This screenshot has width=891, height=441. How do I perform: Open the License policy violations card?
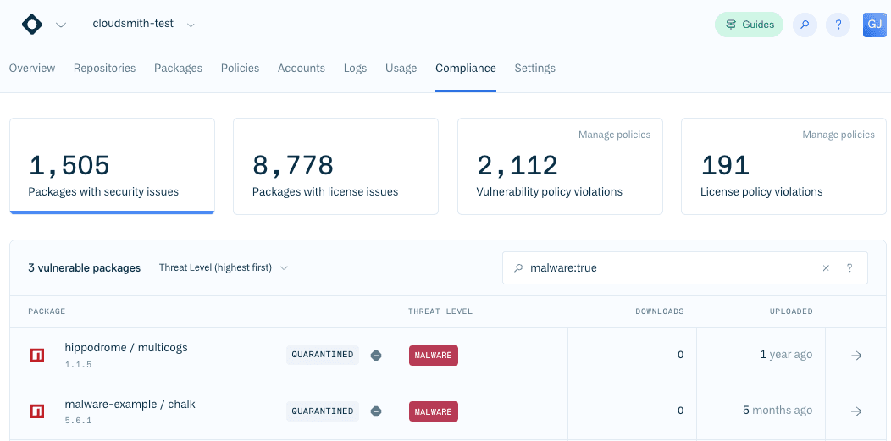pos(783,166)
